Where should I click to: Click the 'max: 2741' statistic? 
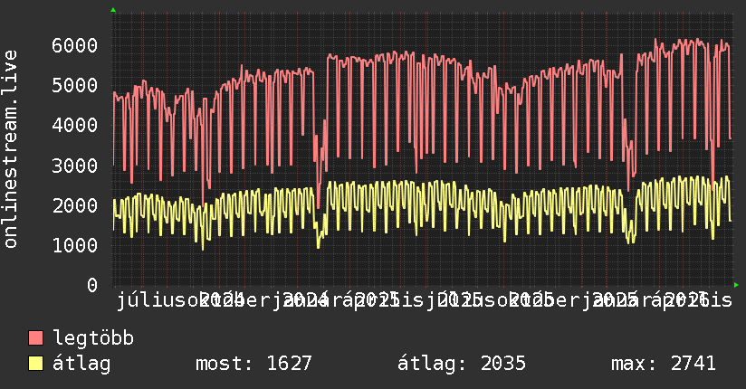[664, 364]
